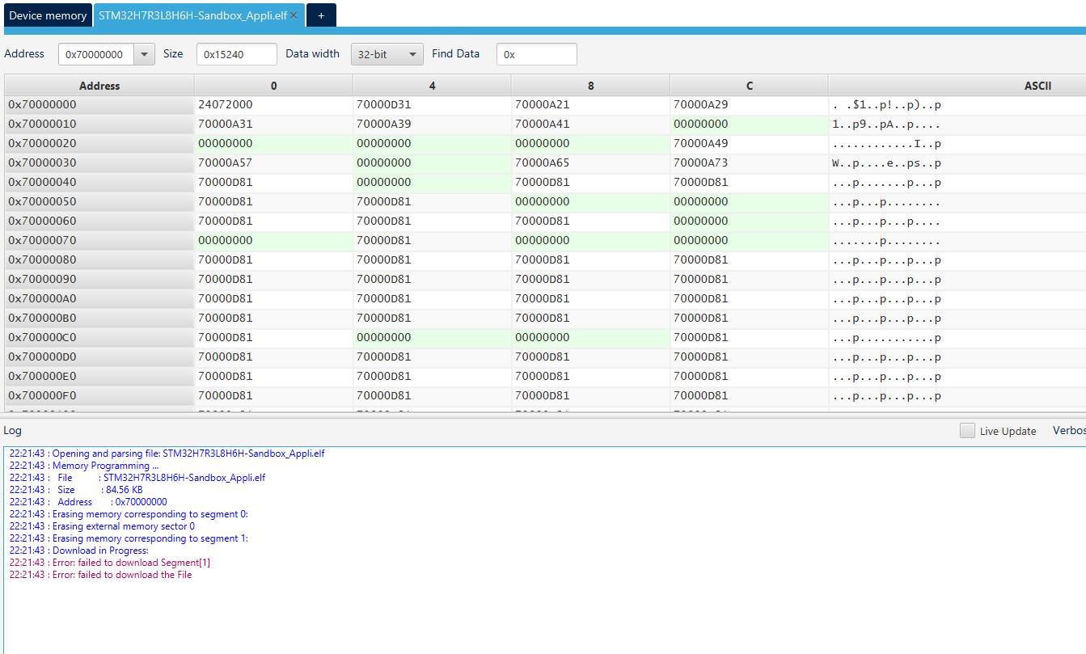Image resolution: width=1086 pixels, height=654 pixels.
Task: Expand the Address dropdown arrow
Action: pos(144,53)
